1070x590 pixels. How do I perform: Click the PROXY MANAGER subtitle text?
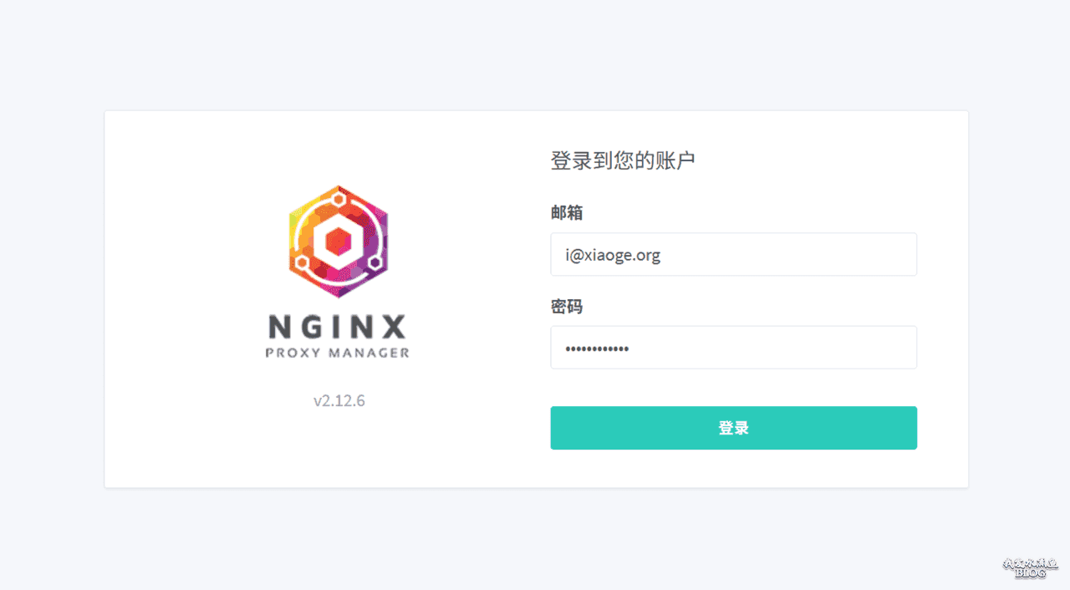click(x=338, y=353)
